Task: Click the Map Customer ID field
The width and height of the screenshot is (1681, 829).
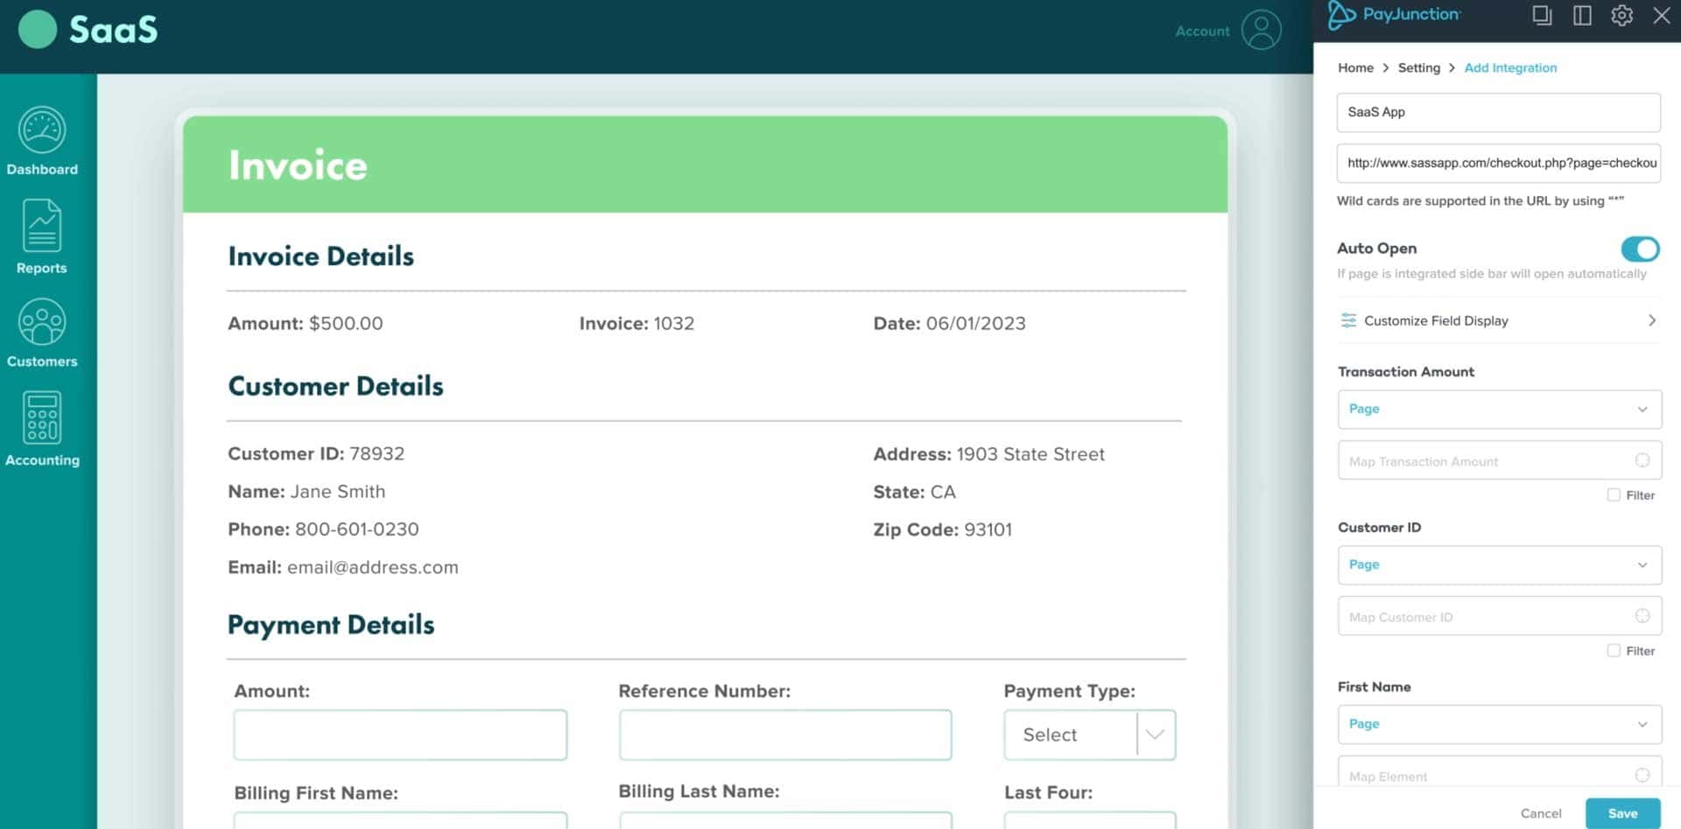Action: tap(1499, 616)
